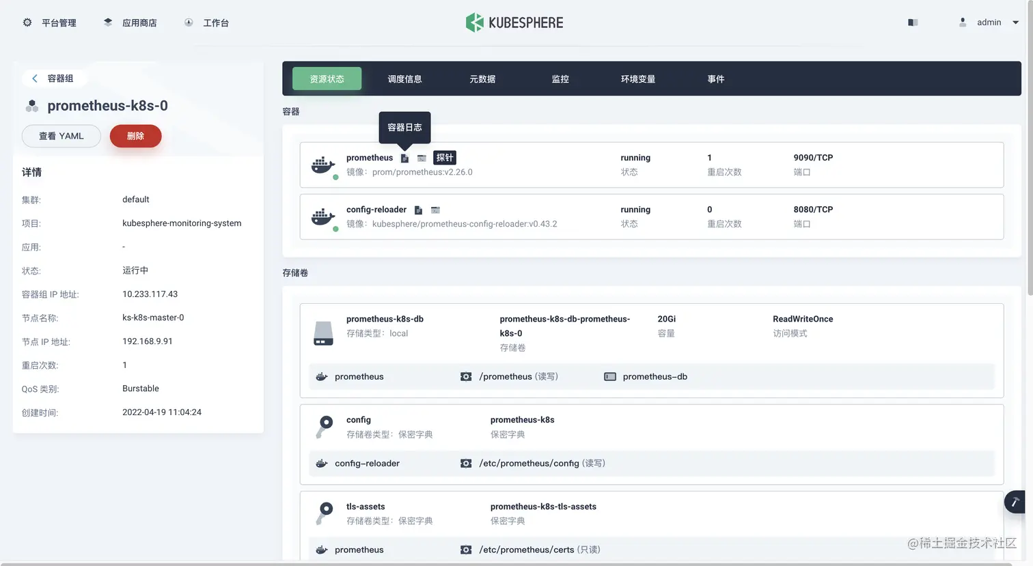Image resolution: width=1033 pixels, height=566 pixels.
Task: Open container log for config-reloader
Action: 418,210
